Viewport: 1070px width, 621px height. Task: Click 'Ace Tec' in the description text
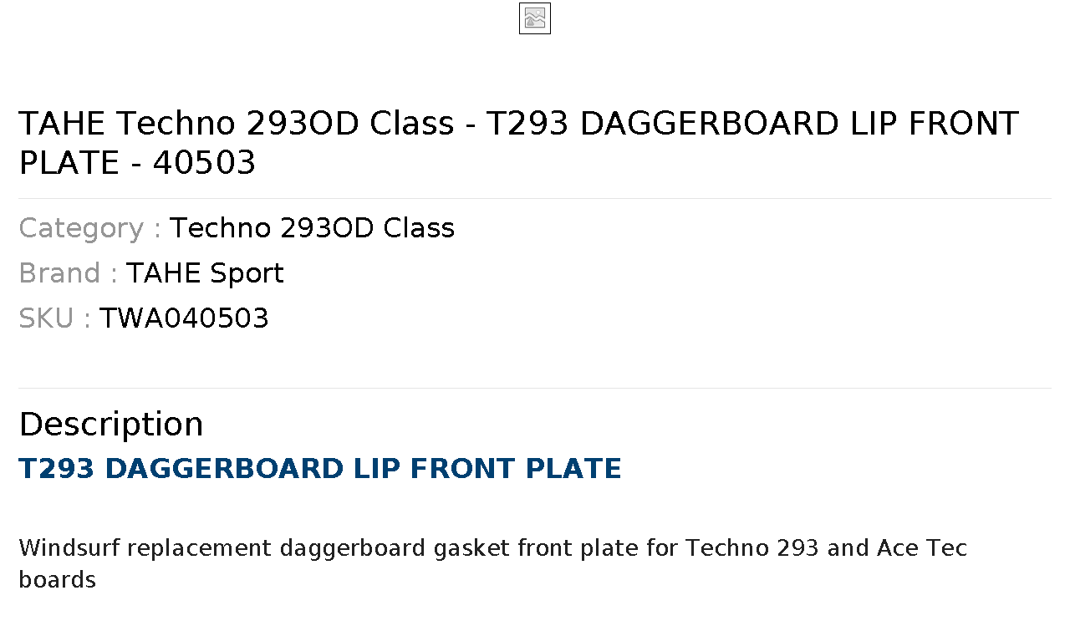(922, 548)
